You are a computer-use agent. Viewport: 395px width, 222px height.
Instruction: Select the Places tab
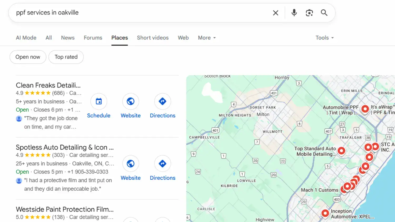pos(120,38)
